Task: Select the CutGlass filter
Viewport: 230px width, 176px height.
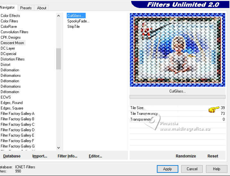Action: pyautogui.click(x=76, y=16)
